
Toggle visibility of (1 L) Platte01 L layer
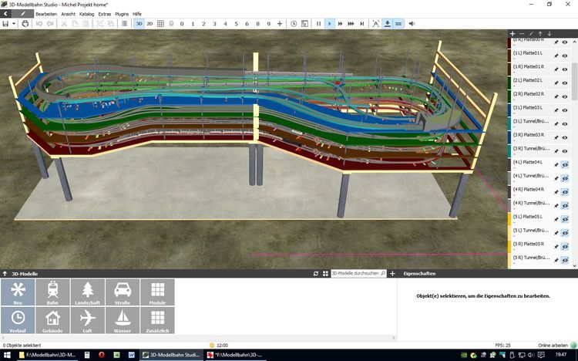(x=565, y=54)
